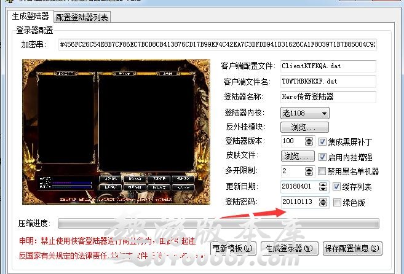Click 浏览 button for 皮肤文件
Image resolution: width=404 pixels, height=274 pixels.
pyautogui.click(x=298, y=156)
